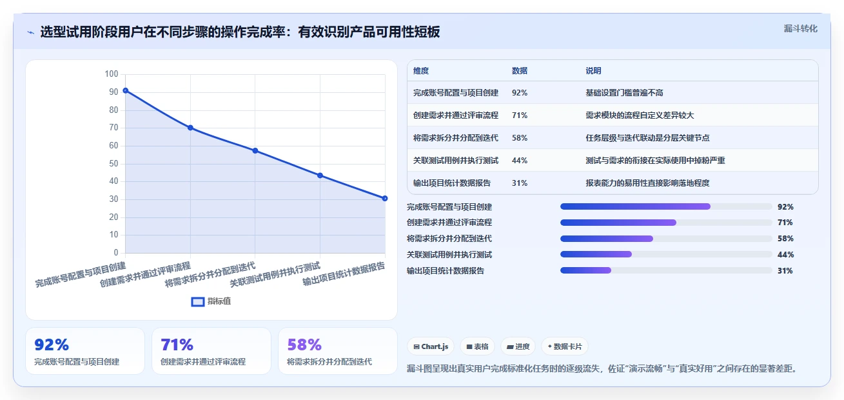The height and width of the screenshot is (400, 844).
Task: Click the table cell 将需求拆分并分配到迭代
Action: [x=456, y=138]
